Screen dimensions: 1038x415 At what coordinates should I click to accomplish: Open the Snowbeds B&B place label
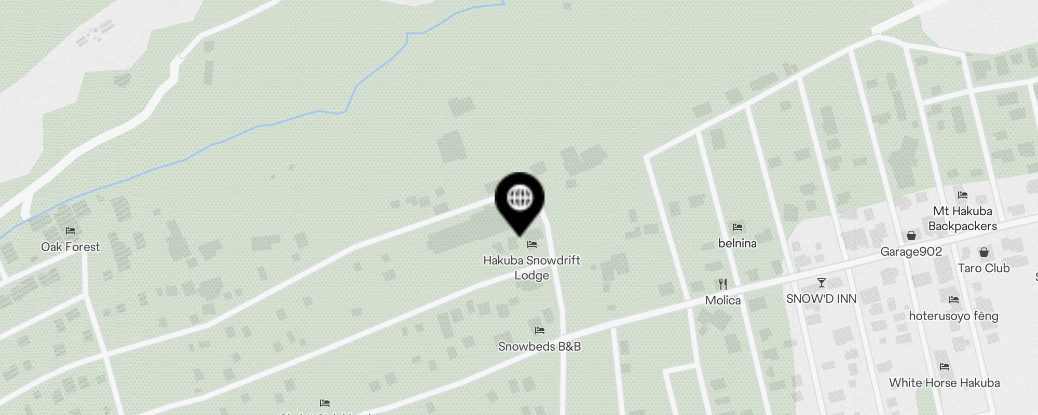540,347
